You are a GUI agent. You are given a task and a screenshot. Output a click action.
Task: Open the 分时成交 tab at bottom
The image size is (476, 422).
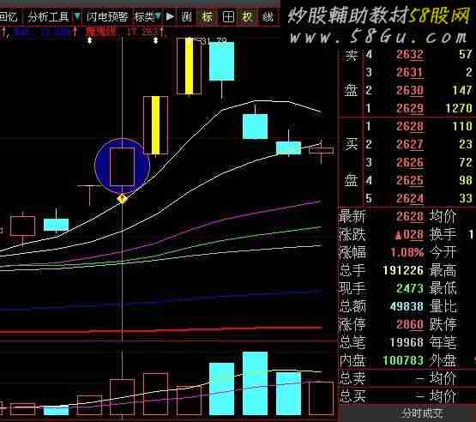coord(423,413)
